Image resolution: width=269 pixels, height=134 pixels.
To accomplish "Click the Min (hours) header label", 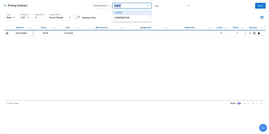I will pyautogui.click(x=102, y=28).
